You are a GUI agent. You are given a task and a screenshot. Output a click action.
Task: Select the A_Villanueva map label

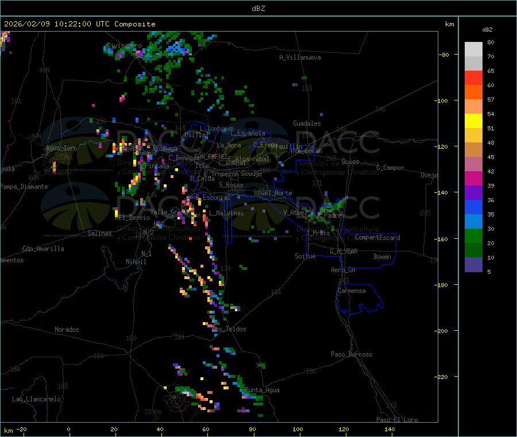pos(300,57)
